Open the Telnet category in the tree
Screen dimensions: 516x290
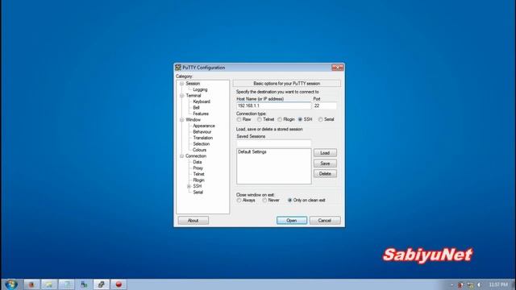198,174
